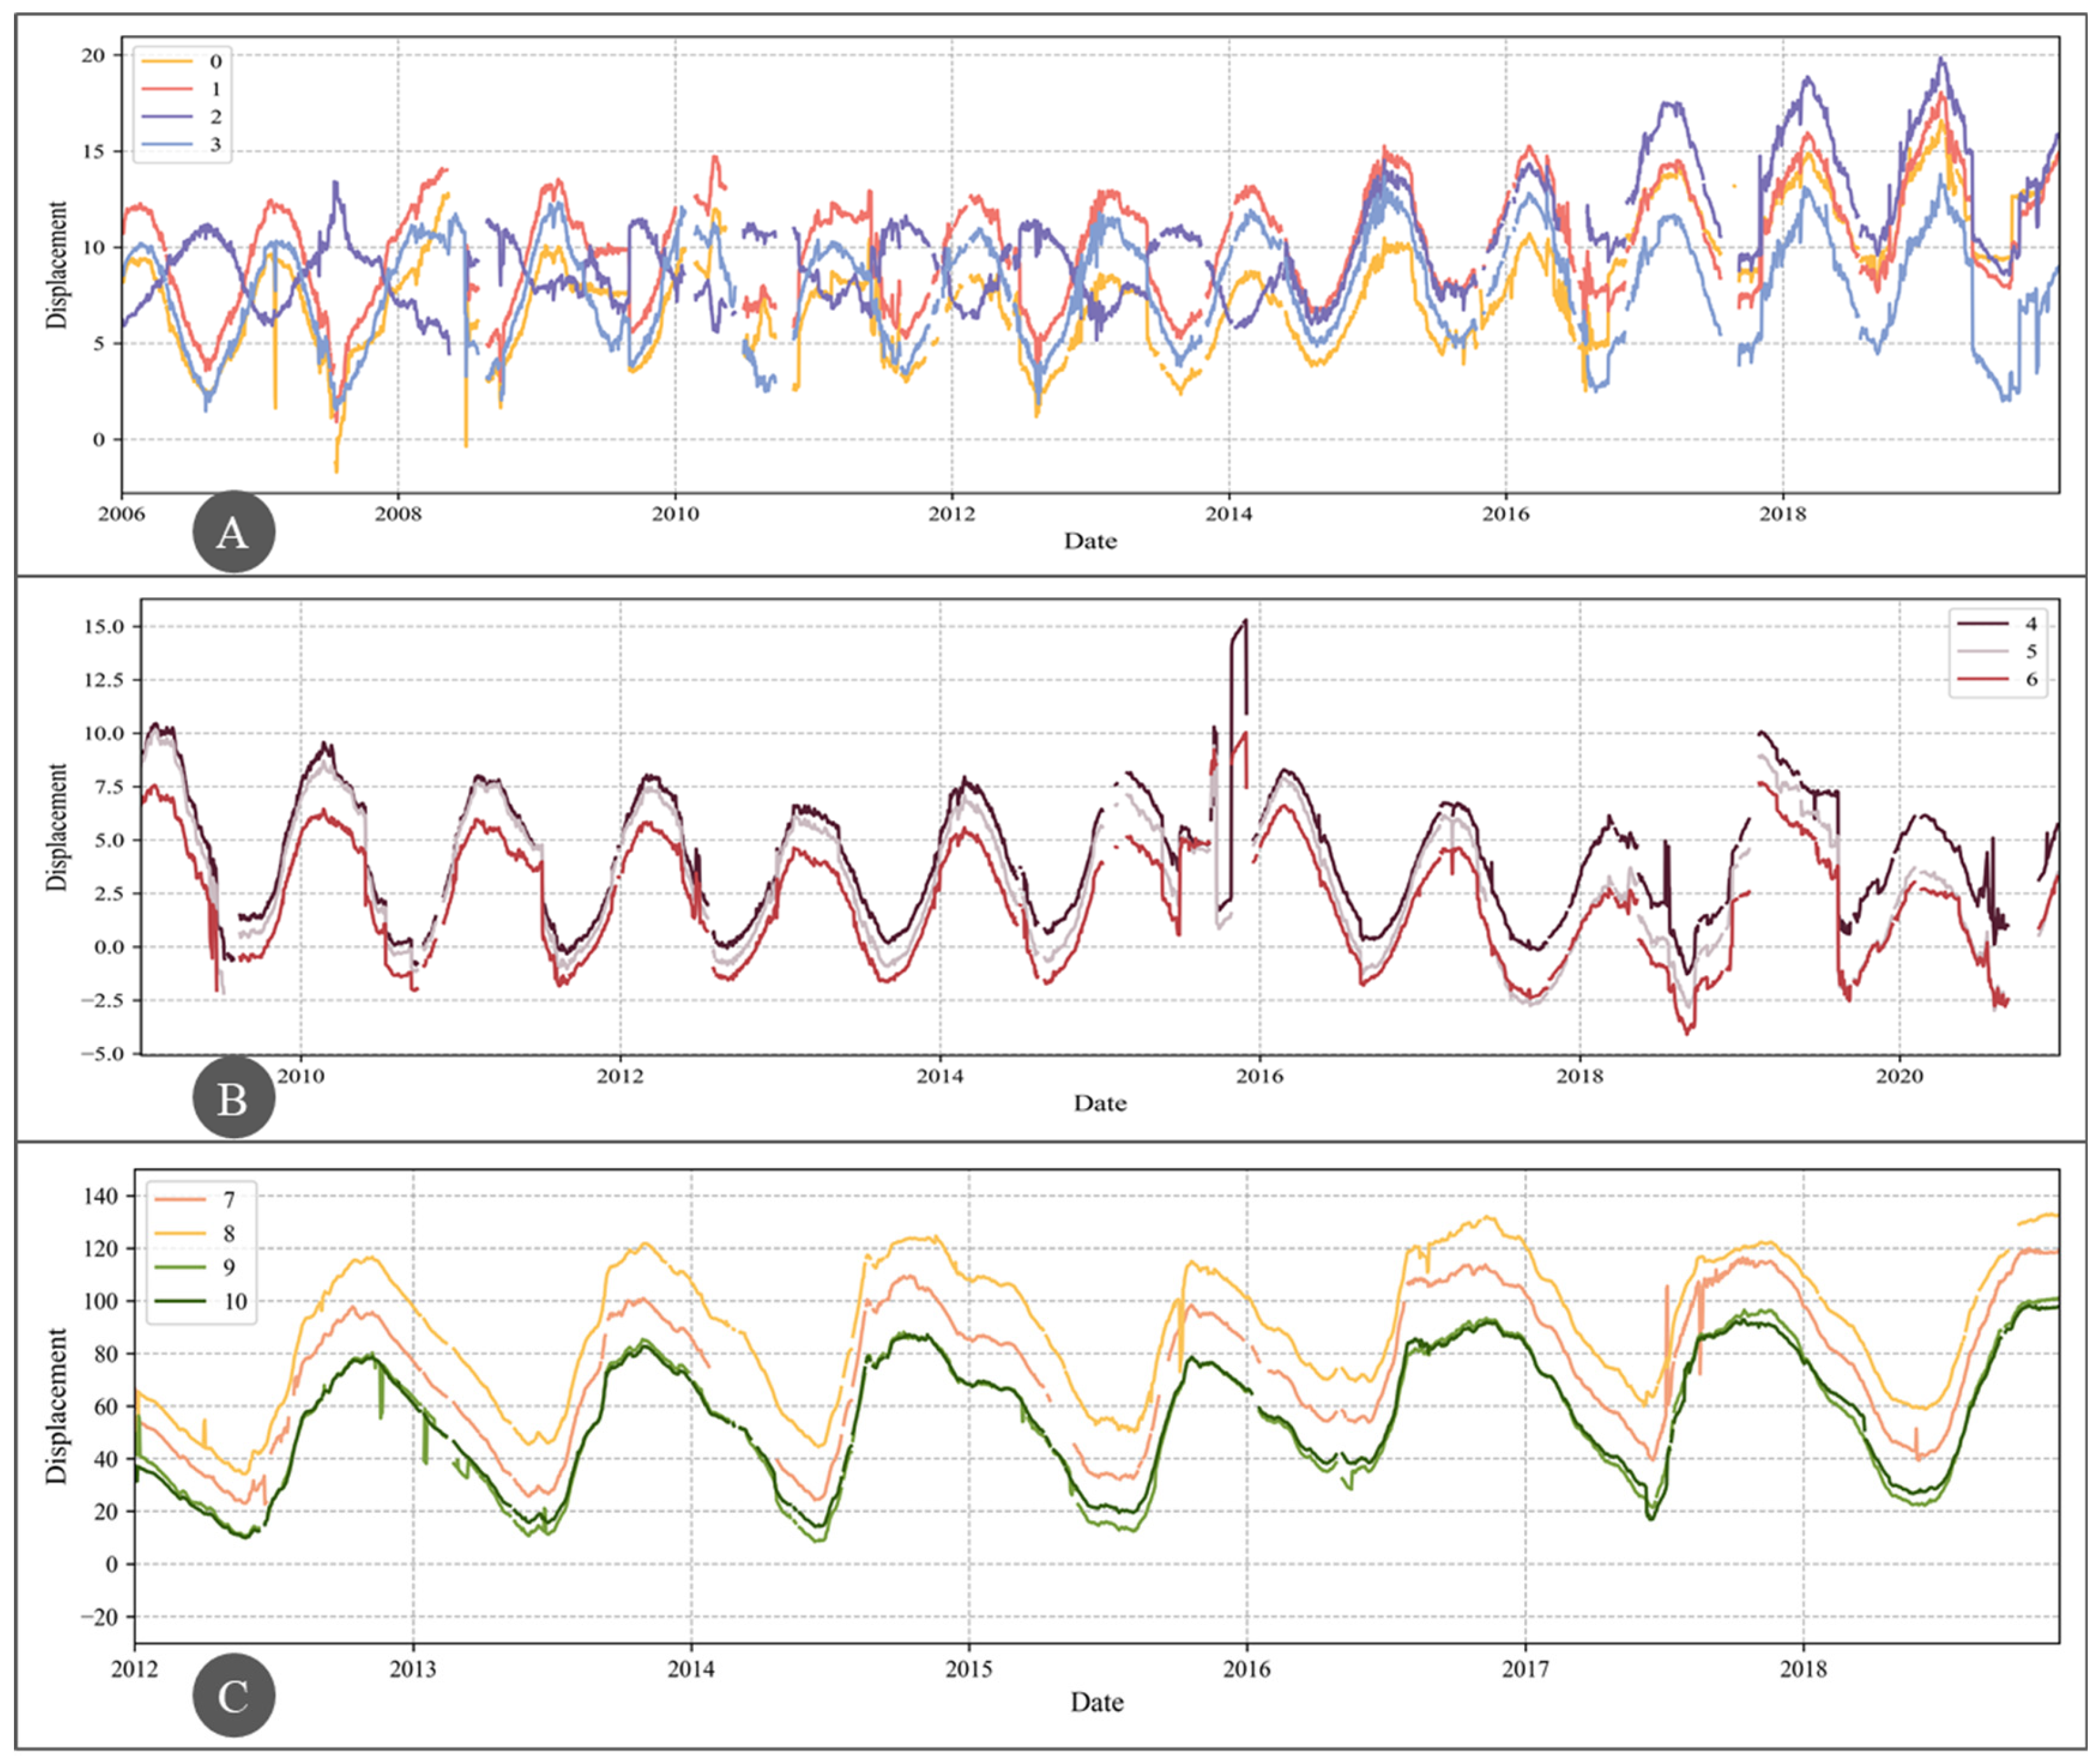Click the Date axis title of panel B

(x=1100, y=1103)
